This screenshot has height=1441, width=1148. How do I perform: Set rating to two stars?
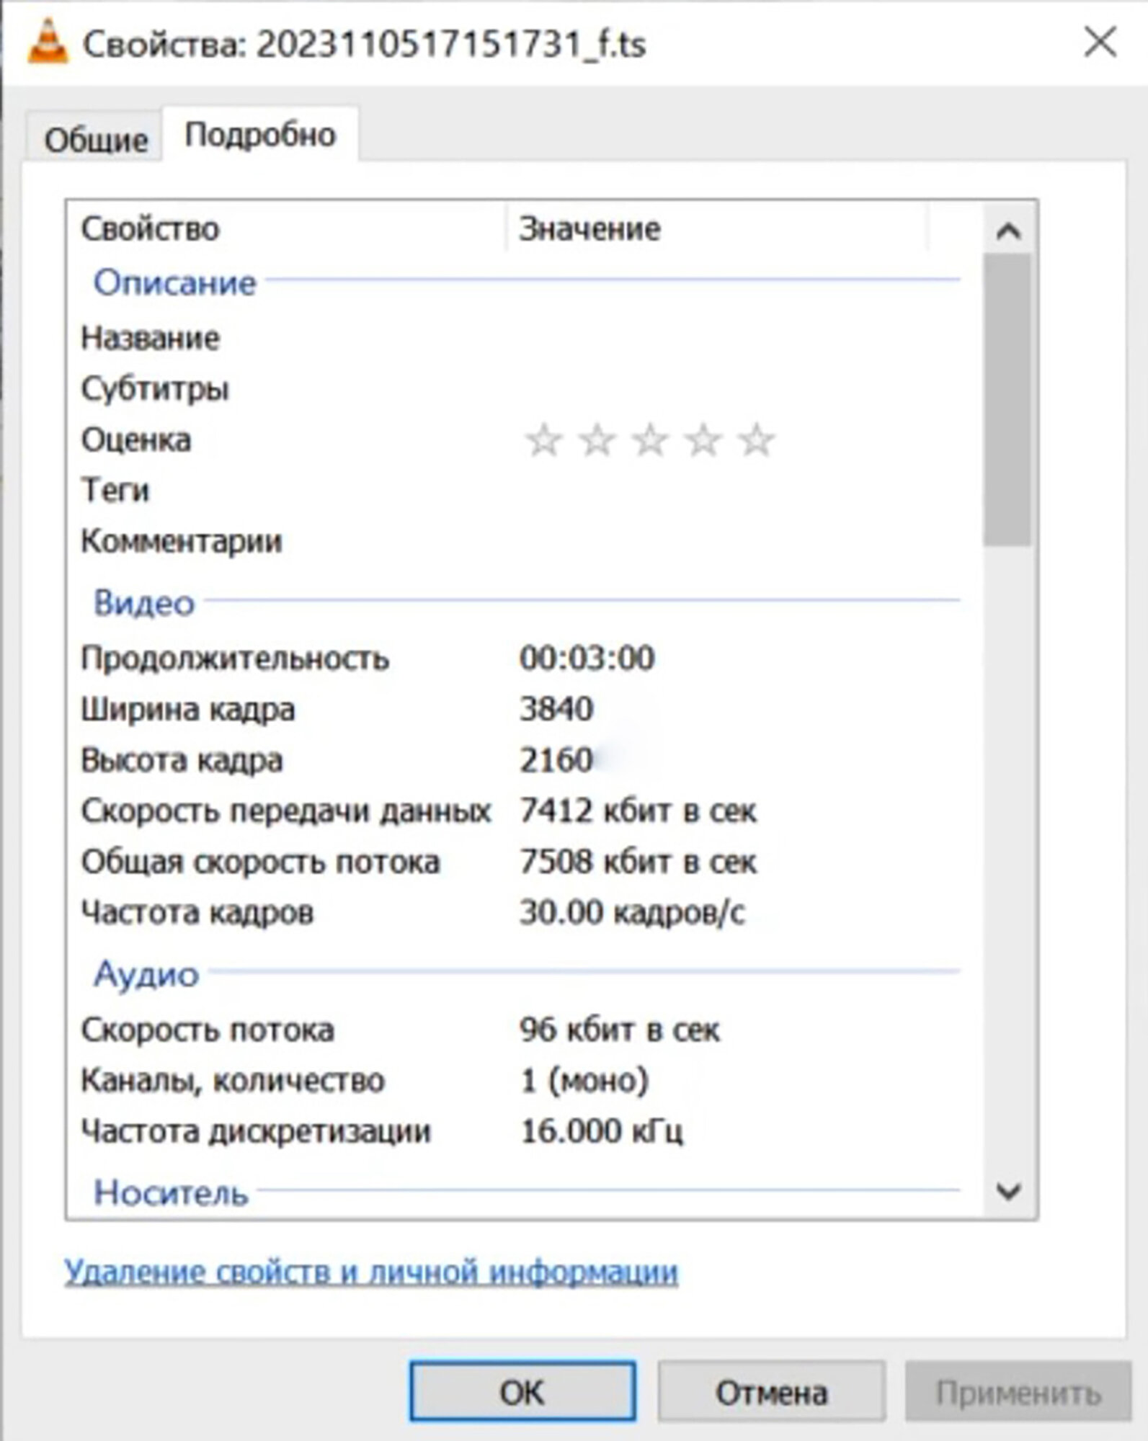tap(597, 440)
